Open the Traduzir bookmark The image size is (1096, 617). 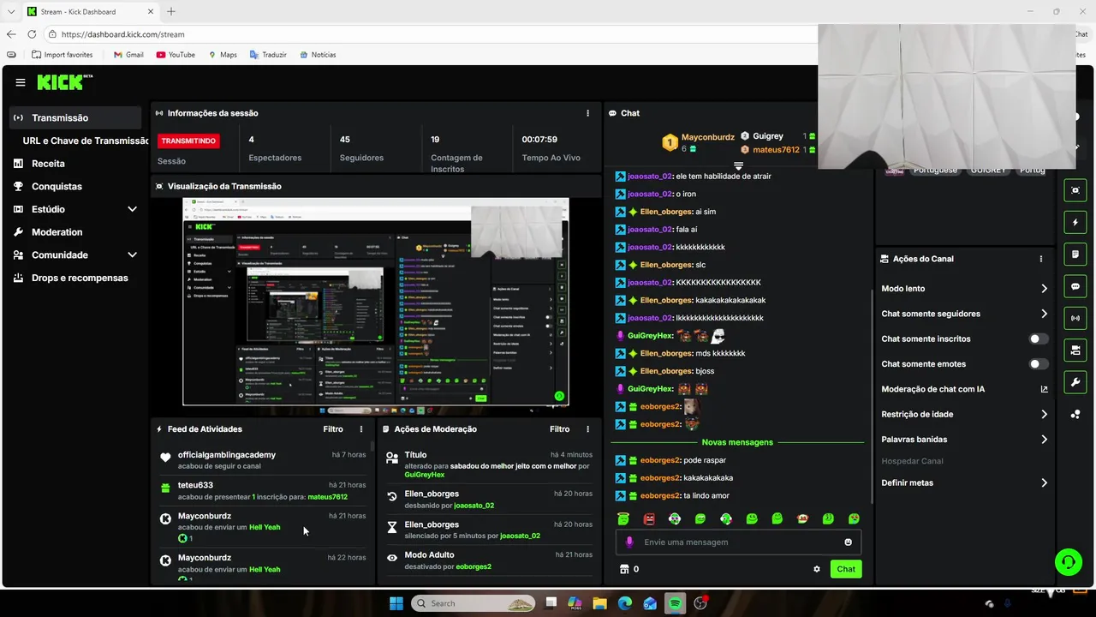(268, 55)
